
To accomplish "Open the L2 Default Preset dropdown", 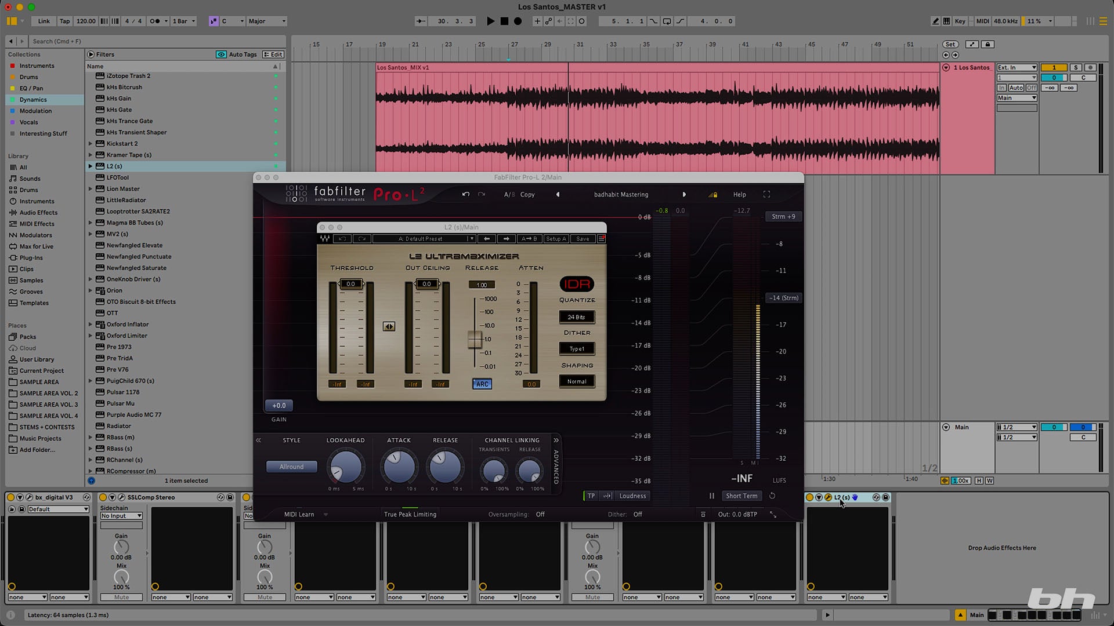I will pos(424,239).
